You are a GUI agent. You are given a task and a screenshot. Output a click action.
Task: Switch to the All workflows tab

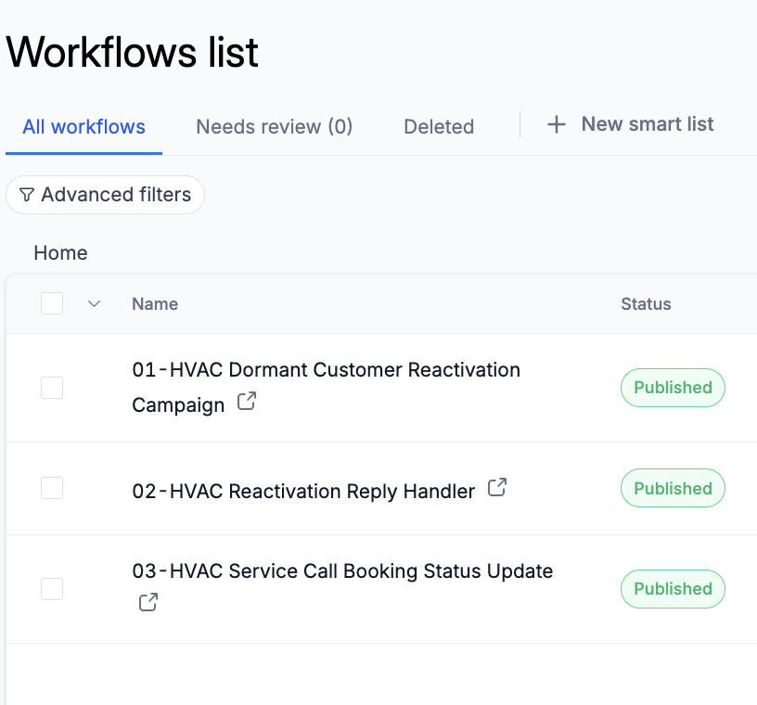84,127
